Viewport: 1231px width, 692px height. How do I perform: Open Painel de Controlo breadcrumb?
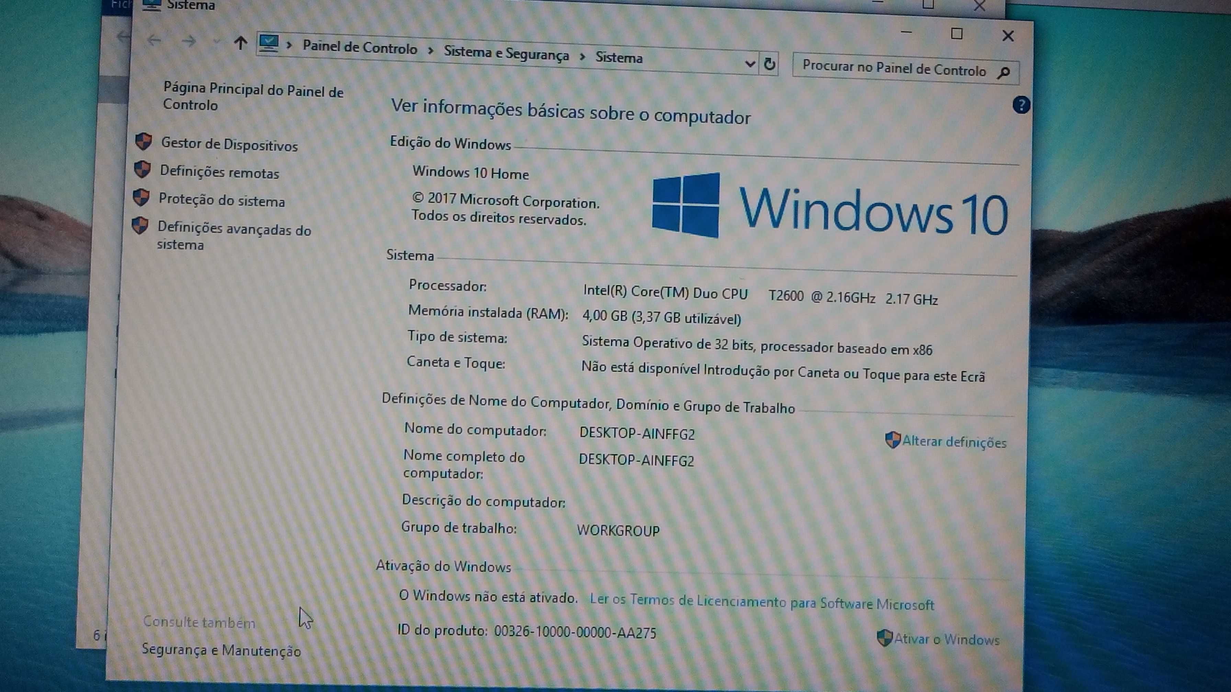click(360, 47)
